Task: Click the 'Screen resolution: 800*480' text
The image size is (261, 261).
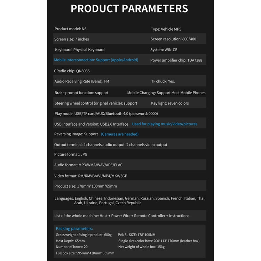Action: 173,39
